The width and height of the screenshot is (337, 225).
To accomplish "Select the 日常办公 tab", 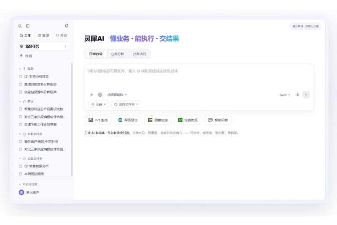I will tap(96, 54).
